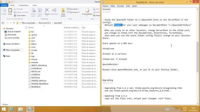Click the Notepad taskbar icon
200x112 pixels.
tap(30, 109)
